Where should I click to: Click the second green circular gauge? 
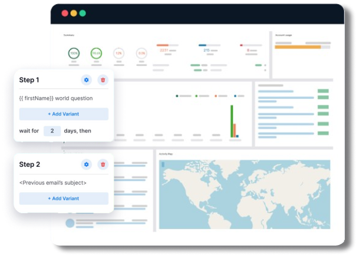[x=96, y=53]
